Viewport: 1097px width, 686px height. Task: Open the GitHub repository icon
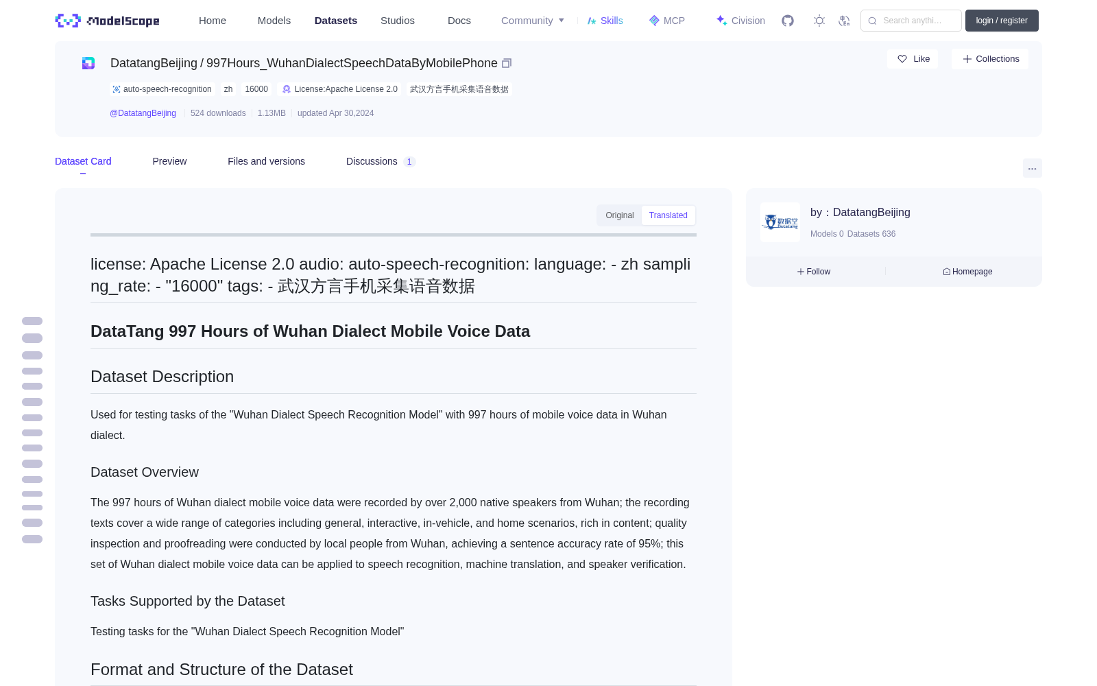coord(788,21)
